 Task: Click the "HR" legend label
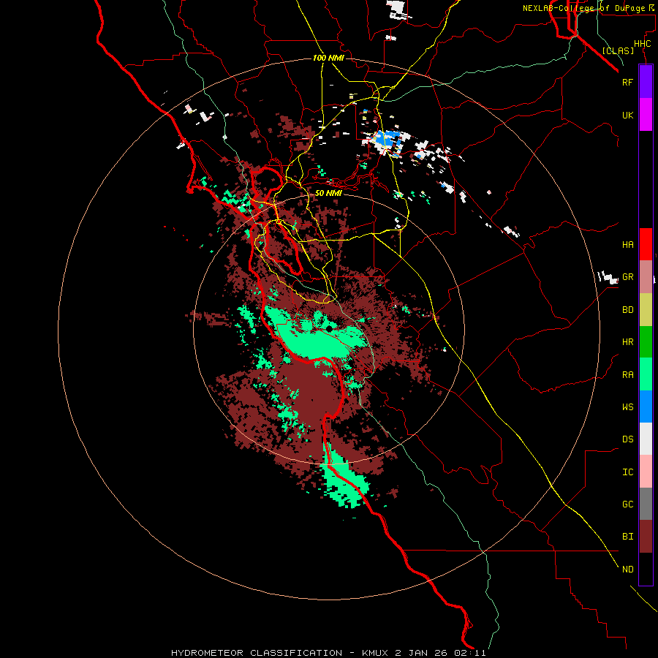click(627, 342)
